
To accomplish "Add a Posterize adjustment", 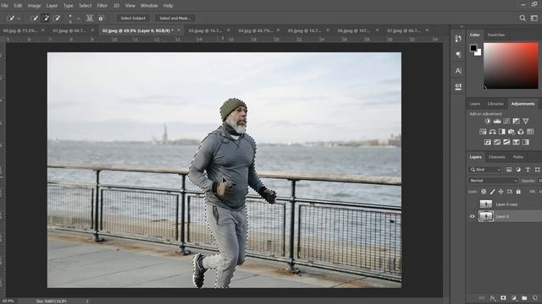I will coord(497,142).
